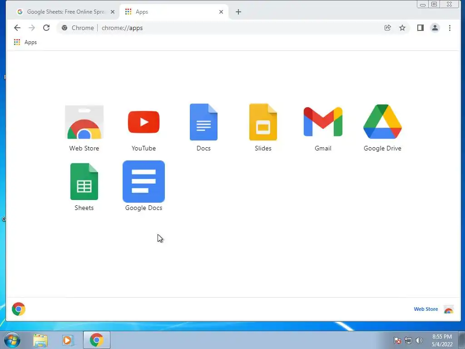The image size is (465, 349).
Task: Open the user profile avatar
Action: click(435, 28)
